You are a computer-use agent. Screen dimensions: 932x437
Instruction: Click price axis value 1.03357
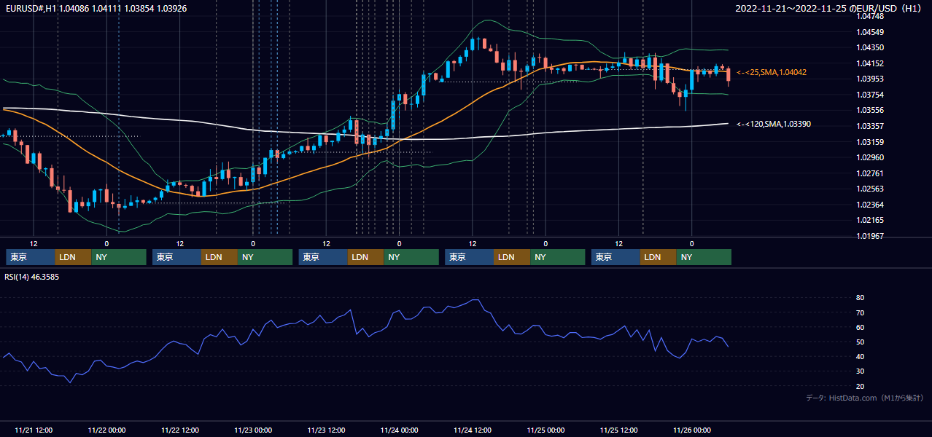871,126
